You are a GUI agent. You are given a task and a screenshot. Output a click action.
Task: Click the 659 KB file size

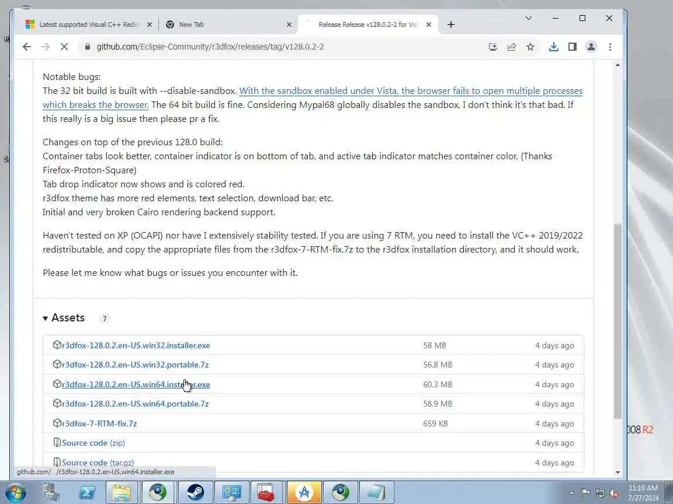435,423
